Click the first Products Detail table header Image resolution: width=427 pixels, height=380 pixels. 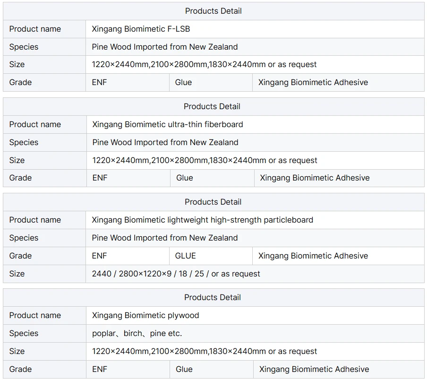coord(213,11)
